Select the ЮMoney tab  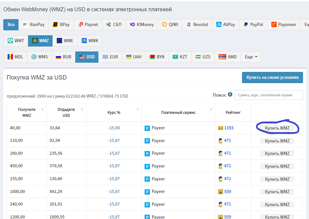click(x=142, y=25)
